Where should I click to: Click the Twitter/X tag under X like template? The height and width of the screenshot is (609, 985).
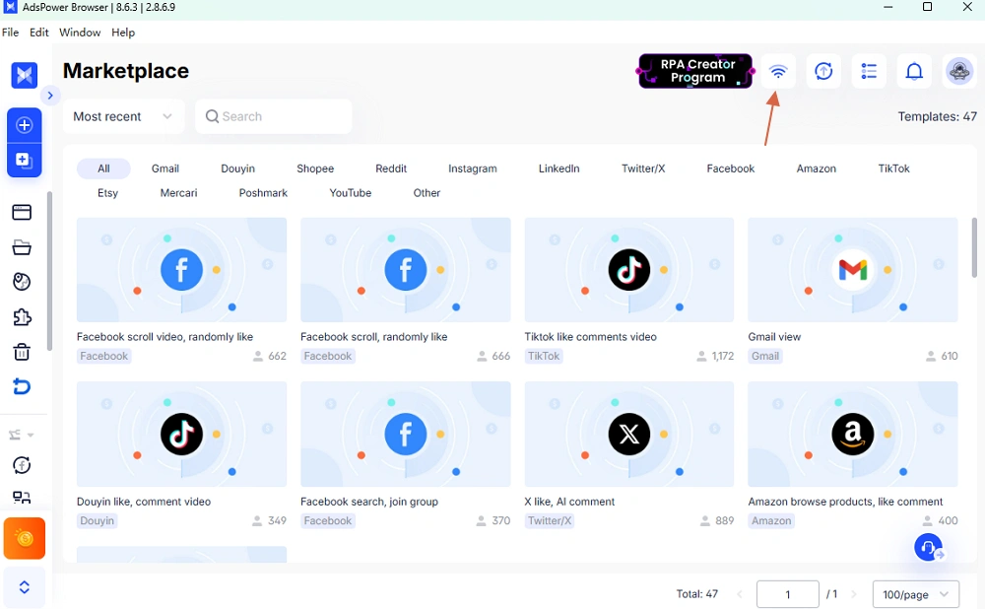(550, 520)
